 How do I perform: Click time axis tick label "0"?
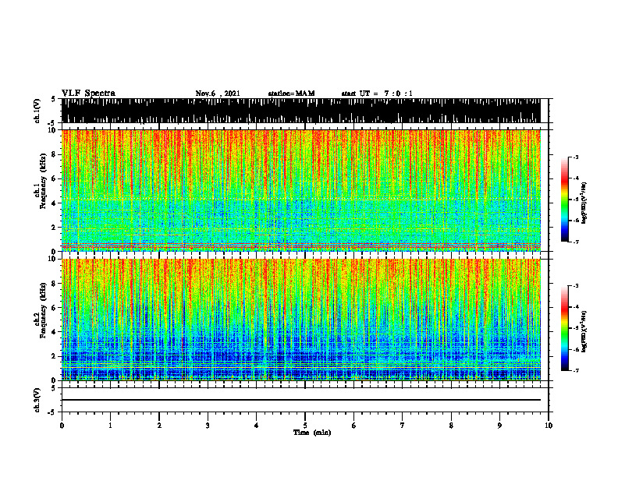point(62,426)
